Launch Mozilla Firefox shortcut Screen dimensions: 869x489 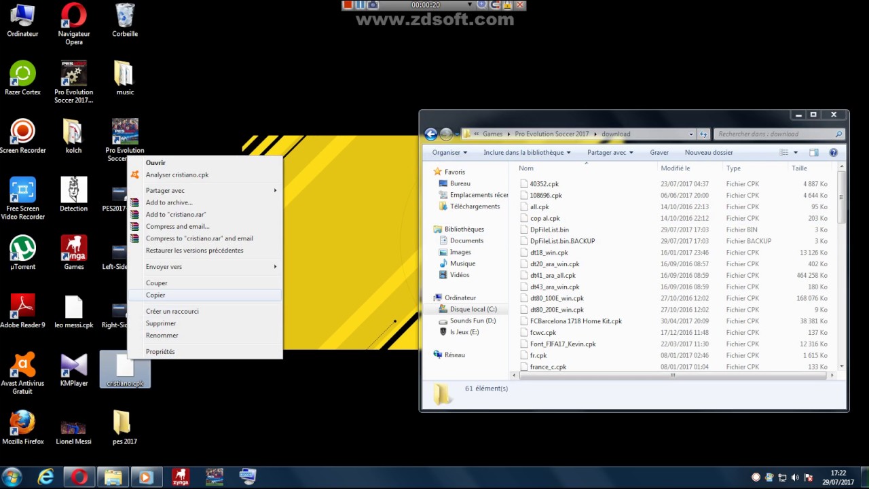point(22,429)
